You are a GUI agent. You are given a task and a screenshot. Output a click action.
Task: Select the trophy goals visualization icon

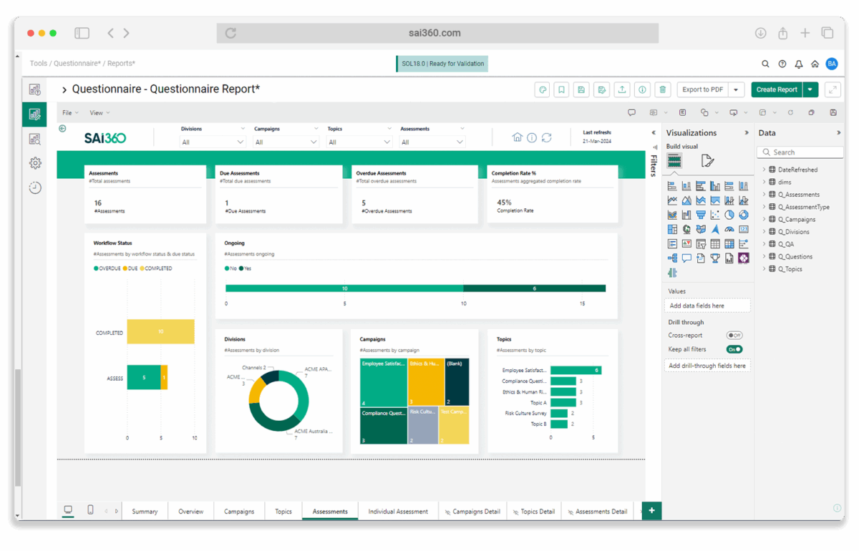point(715,258)
